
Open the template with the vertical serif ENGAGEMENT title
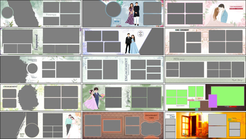123,70
